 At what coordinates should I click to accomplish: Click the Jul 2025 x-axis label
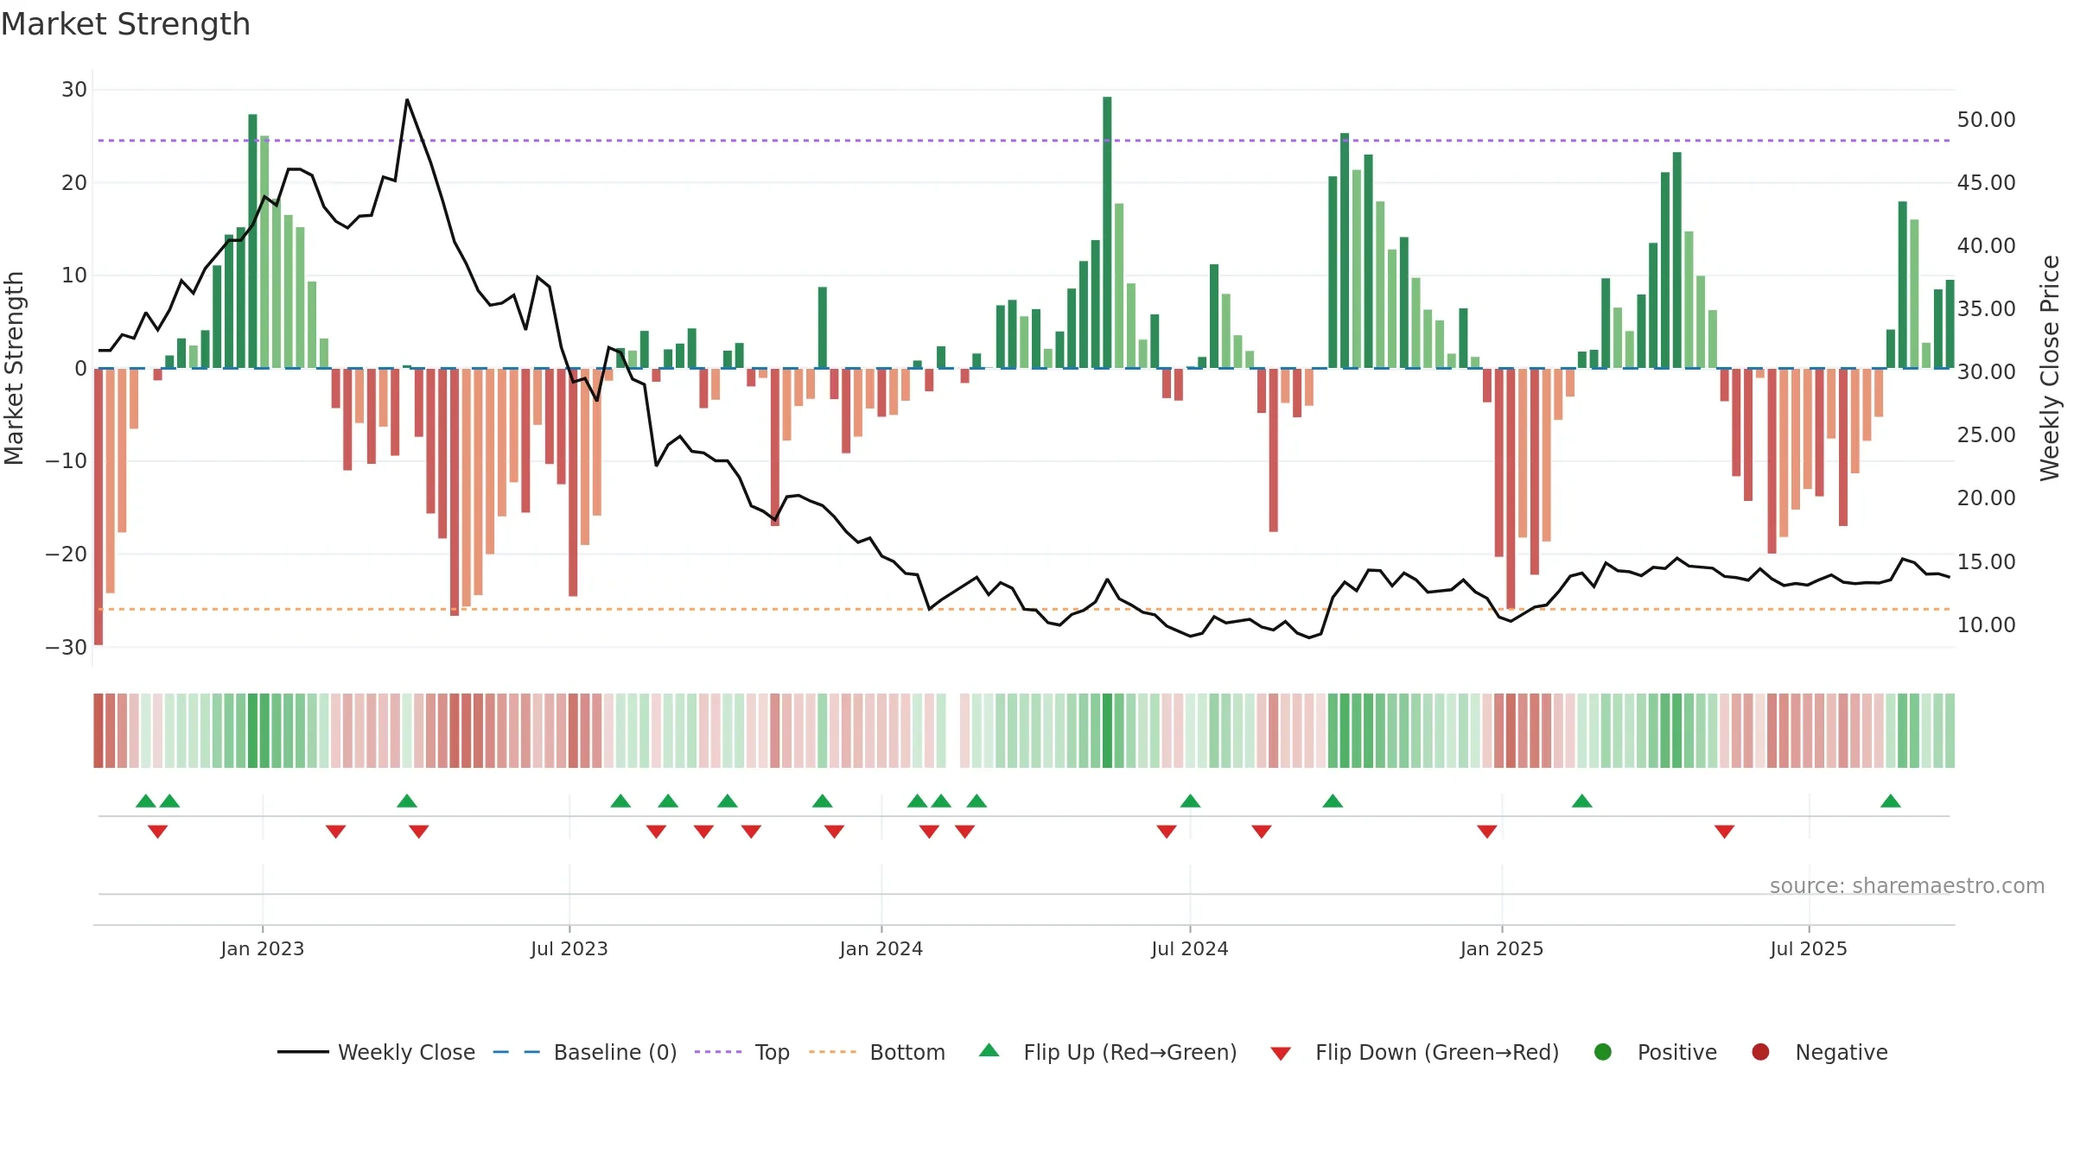pyautogui.click(x=1809, y=948)
